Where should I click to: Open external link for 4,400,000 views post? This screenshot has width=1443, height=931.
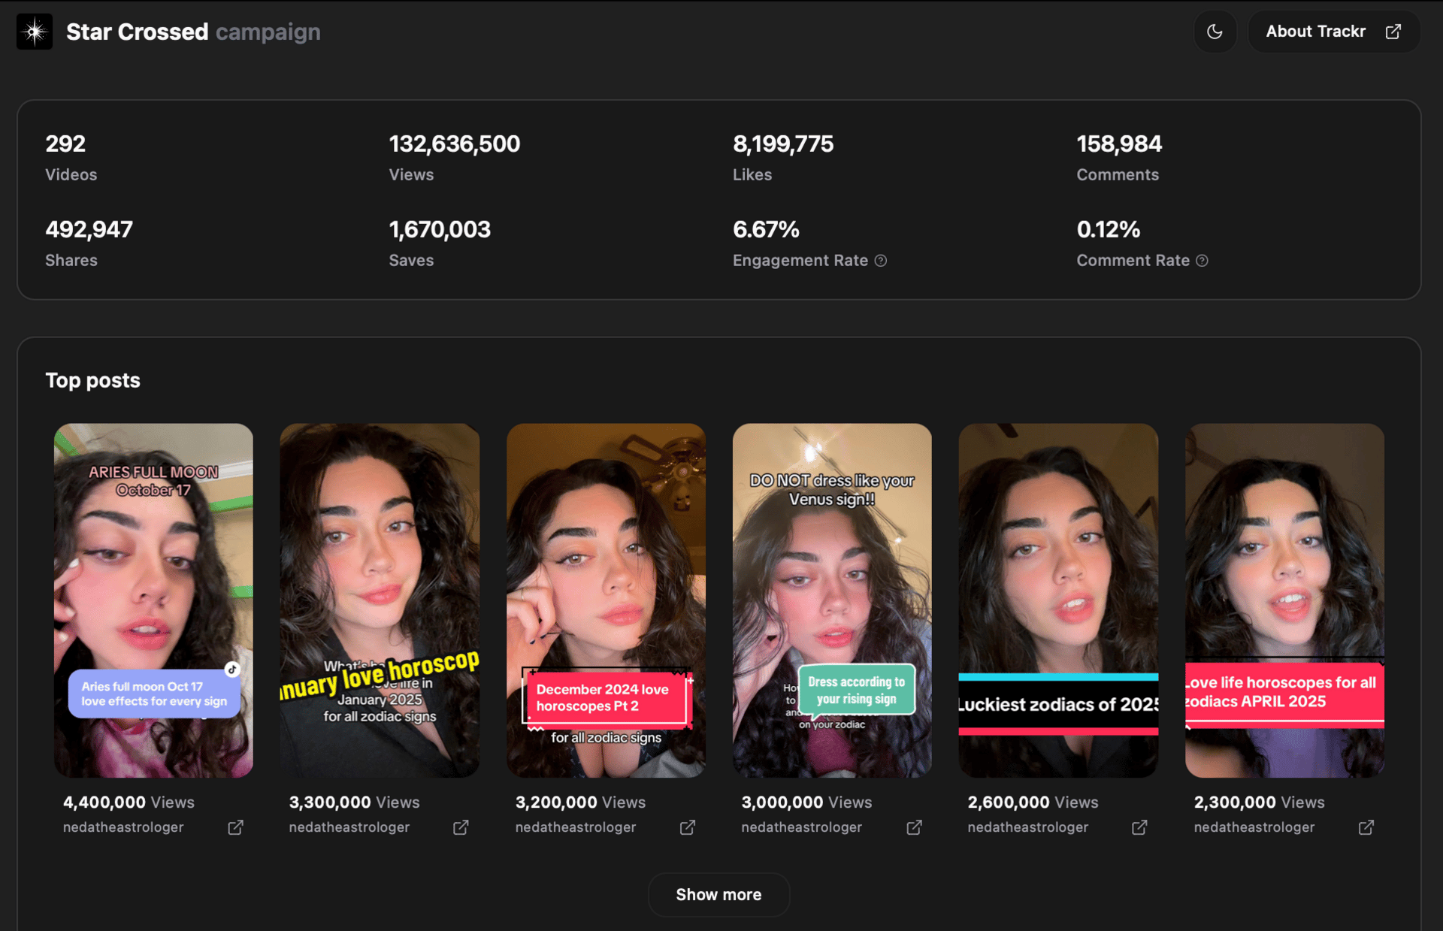(235, 827)
